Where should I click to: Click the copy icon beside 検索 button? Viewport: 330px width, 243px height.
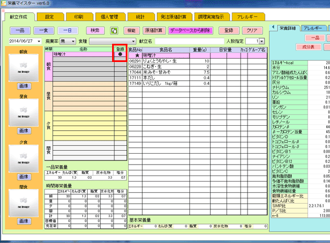(x=114, y=31)
